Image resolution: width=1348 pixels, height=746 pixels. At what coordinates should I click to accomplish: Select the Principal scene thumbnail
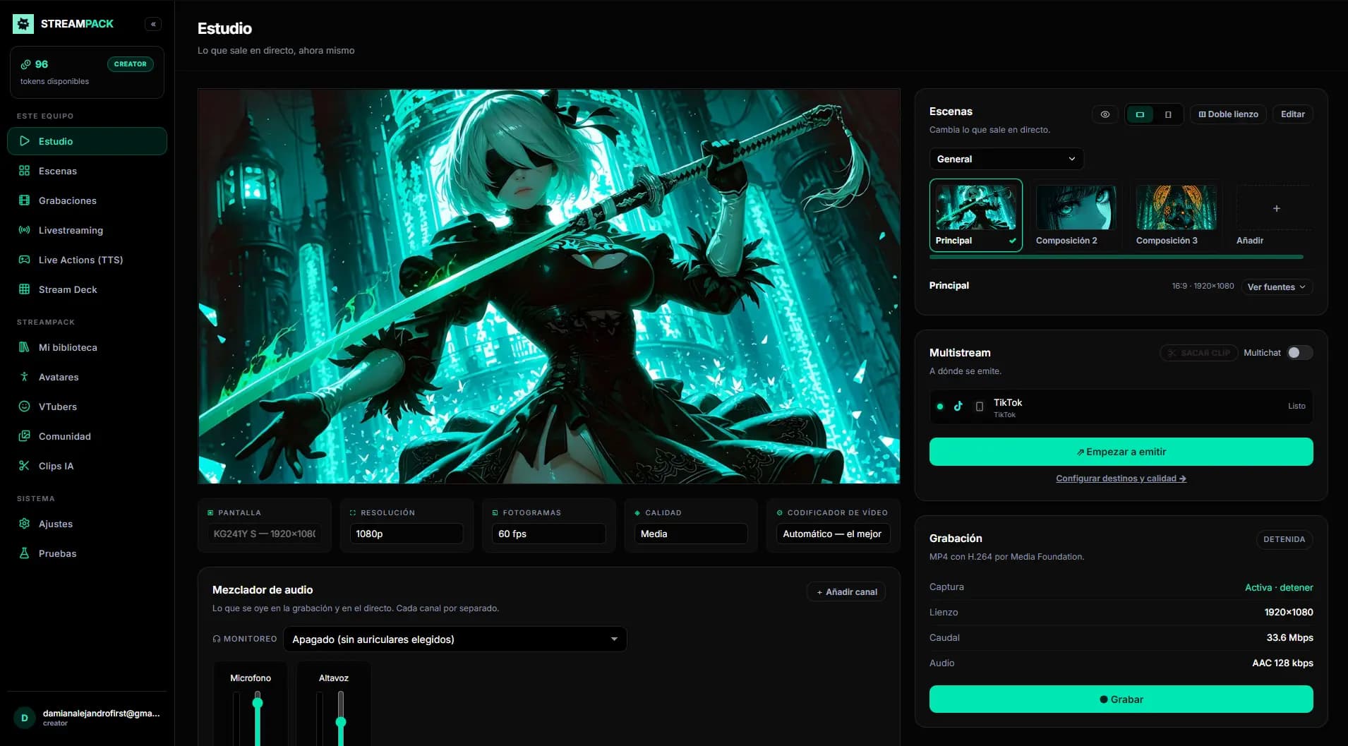(x=976, y=215)
